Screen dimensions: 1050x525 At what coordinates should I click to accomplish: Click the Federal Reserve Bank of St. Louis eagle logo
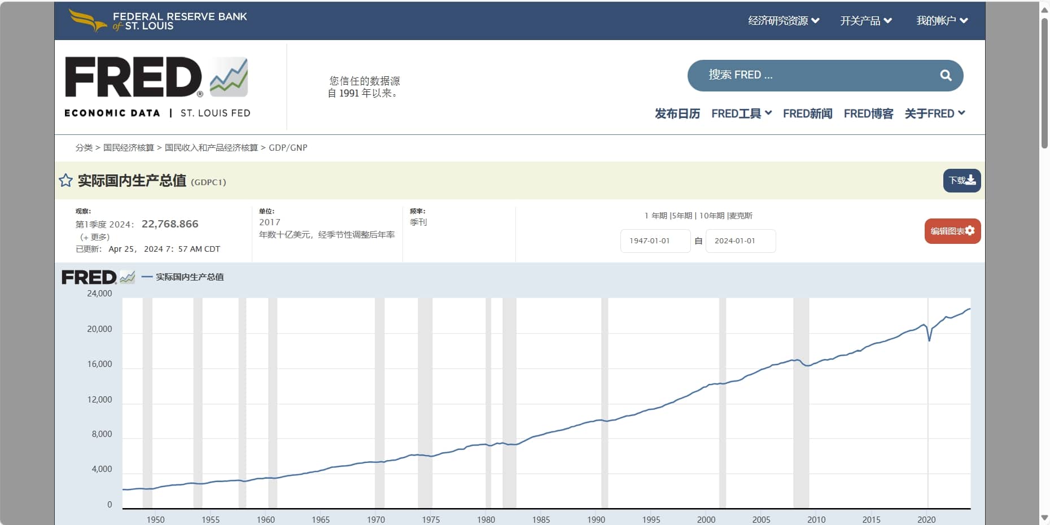point(88,20)
